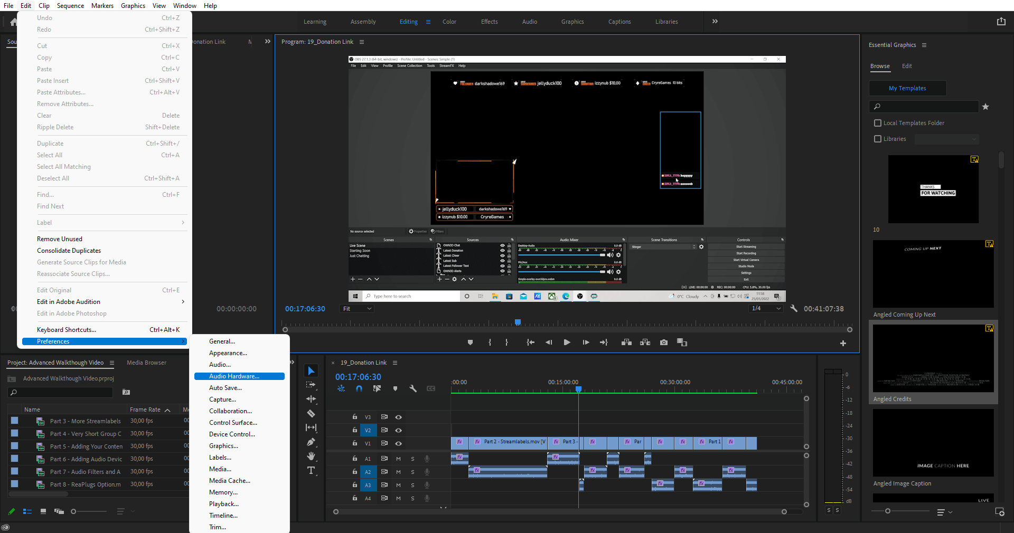The width and height of the screenshot is (1014, 533).
Task: Open the Libraries dropdown in Essential Graphics
Action: coord(946,139)
